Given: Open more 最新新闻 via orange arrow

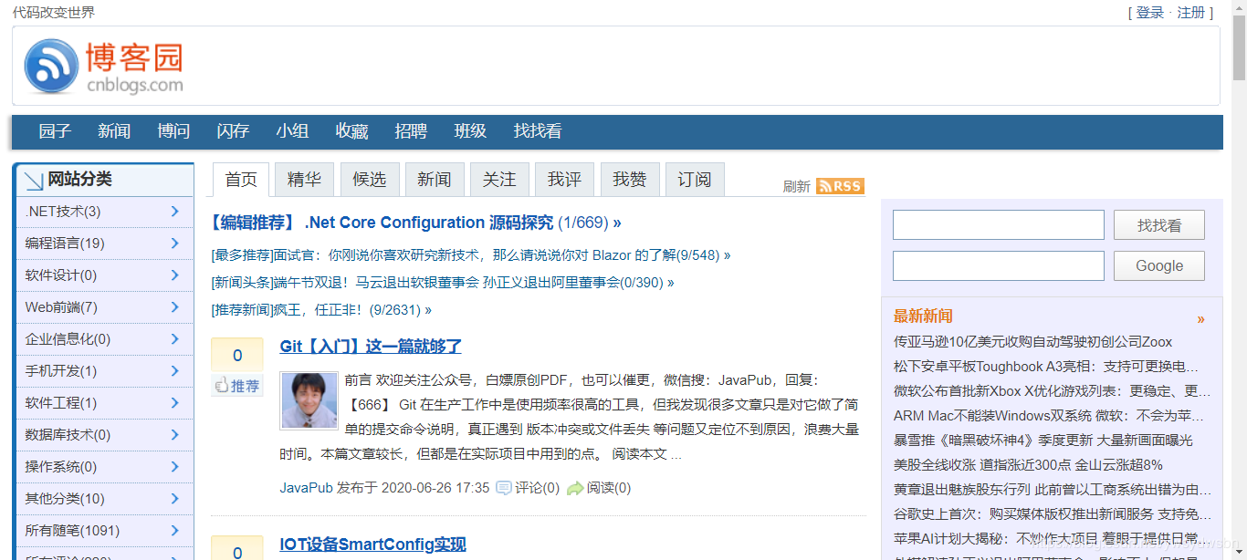Looking at the screenshot, I should coord(1200,319).
